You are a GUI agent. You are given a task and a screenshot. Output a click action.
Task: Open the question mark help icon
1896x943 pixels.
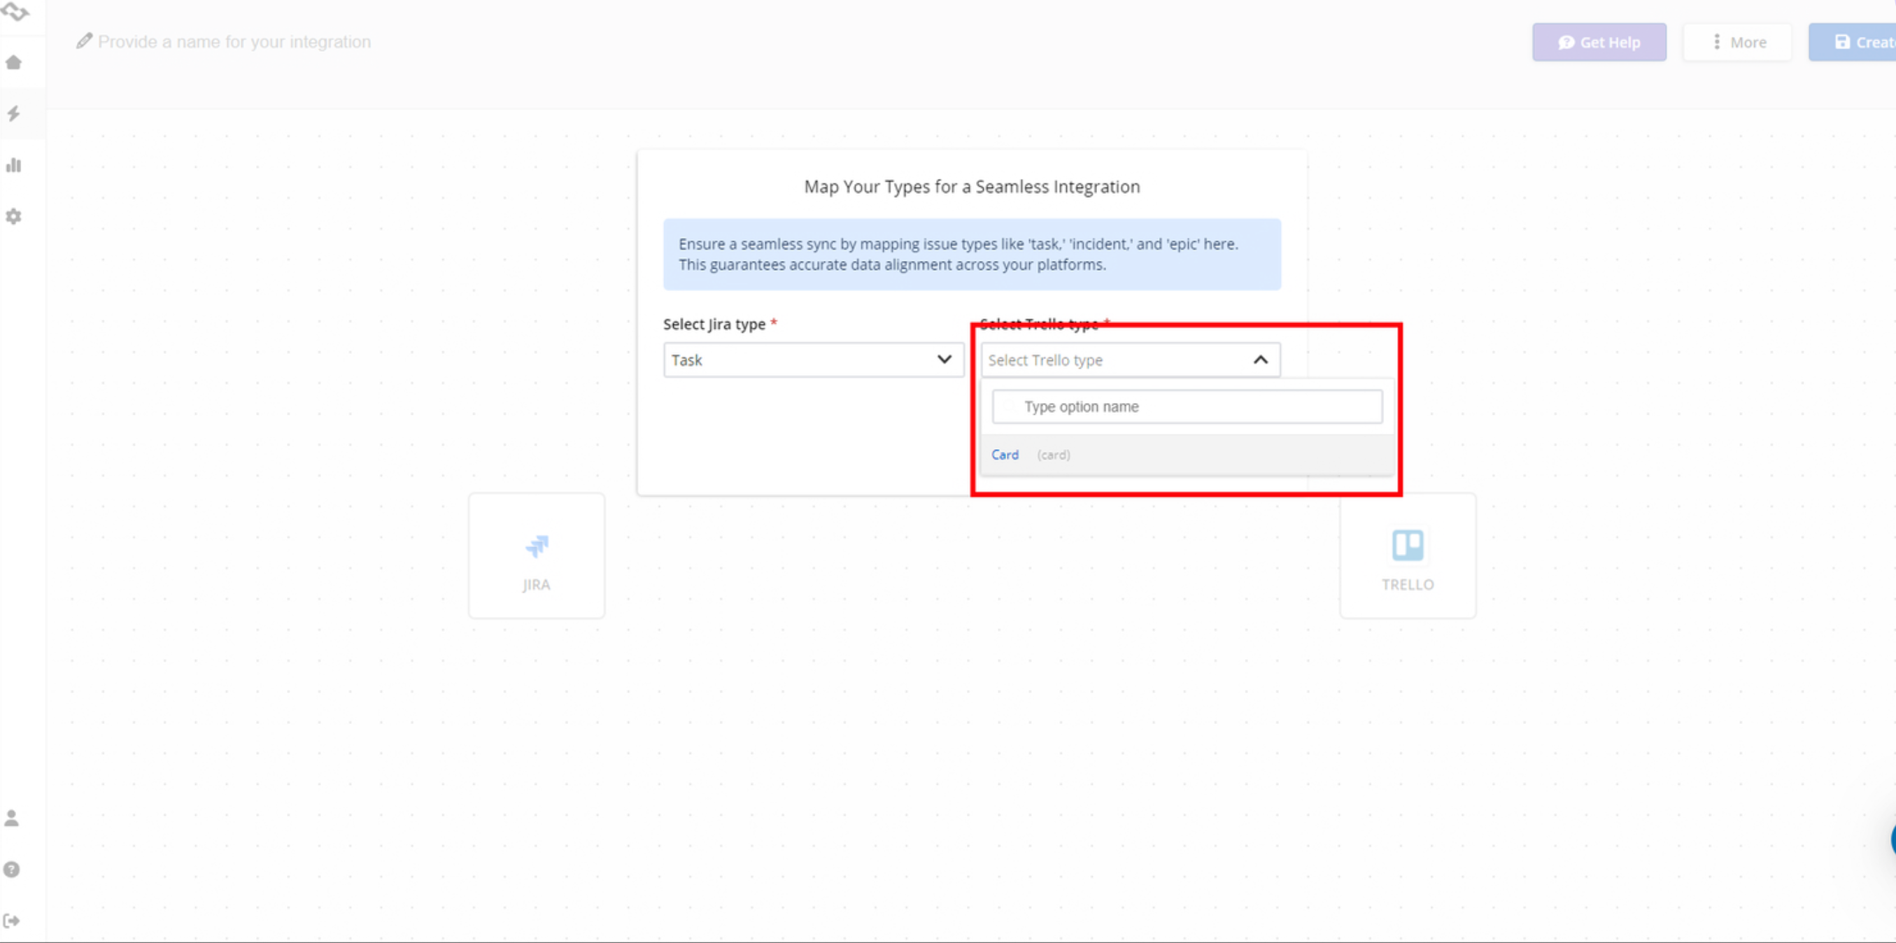12,870
